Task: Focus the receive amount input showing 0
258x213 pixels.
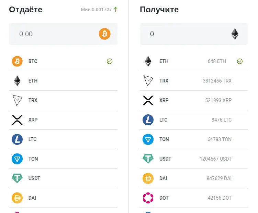Action: tap(194, 34)
